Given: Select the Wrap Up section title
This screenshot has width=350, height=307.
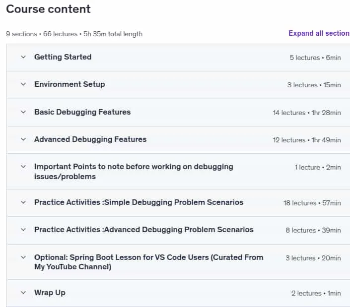Looking at the screenshot, I should [x=50, y=293].
